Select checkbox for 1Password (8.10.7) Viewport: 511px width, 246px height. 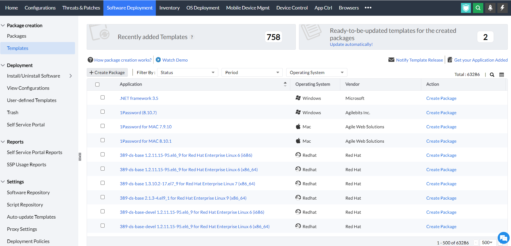(102, 112)
